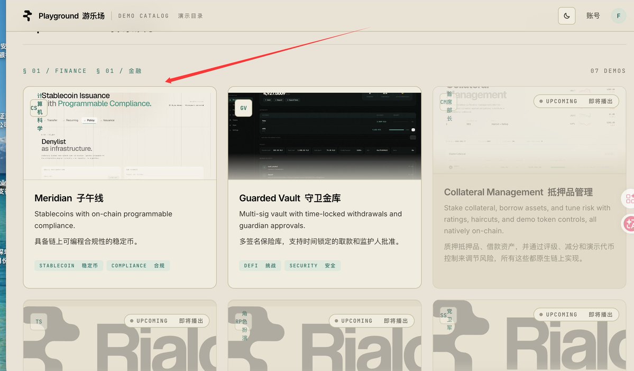Image resolution: width=634 pixels, height=371 pixels.
Task: Click Policy tab in Meridian preview
Action: (x=89, y=120)
